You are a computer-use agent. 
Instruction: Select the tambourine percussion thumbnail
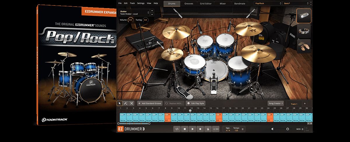(304, 31)
